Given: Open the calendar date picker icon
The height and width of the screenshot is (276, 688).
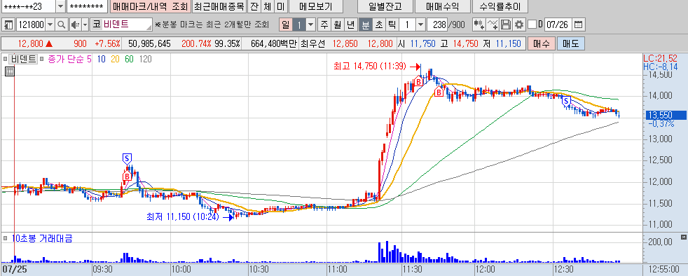Looking at the screenshot, I should coord(579,25).
